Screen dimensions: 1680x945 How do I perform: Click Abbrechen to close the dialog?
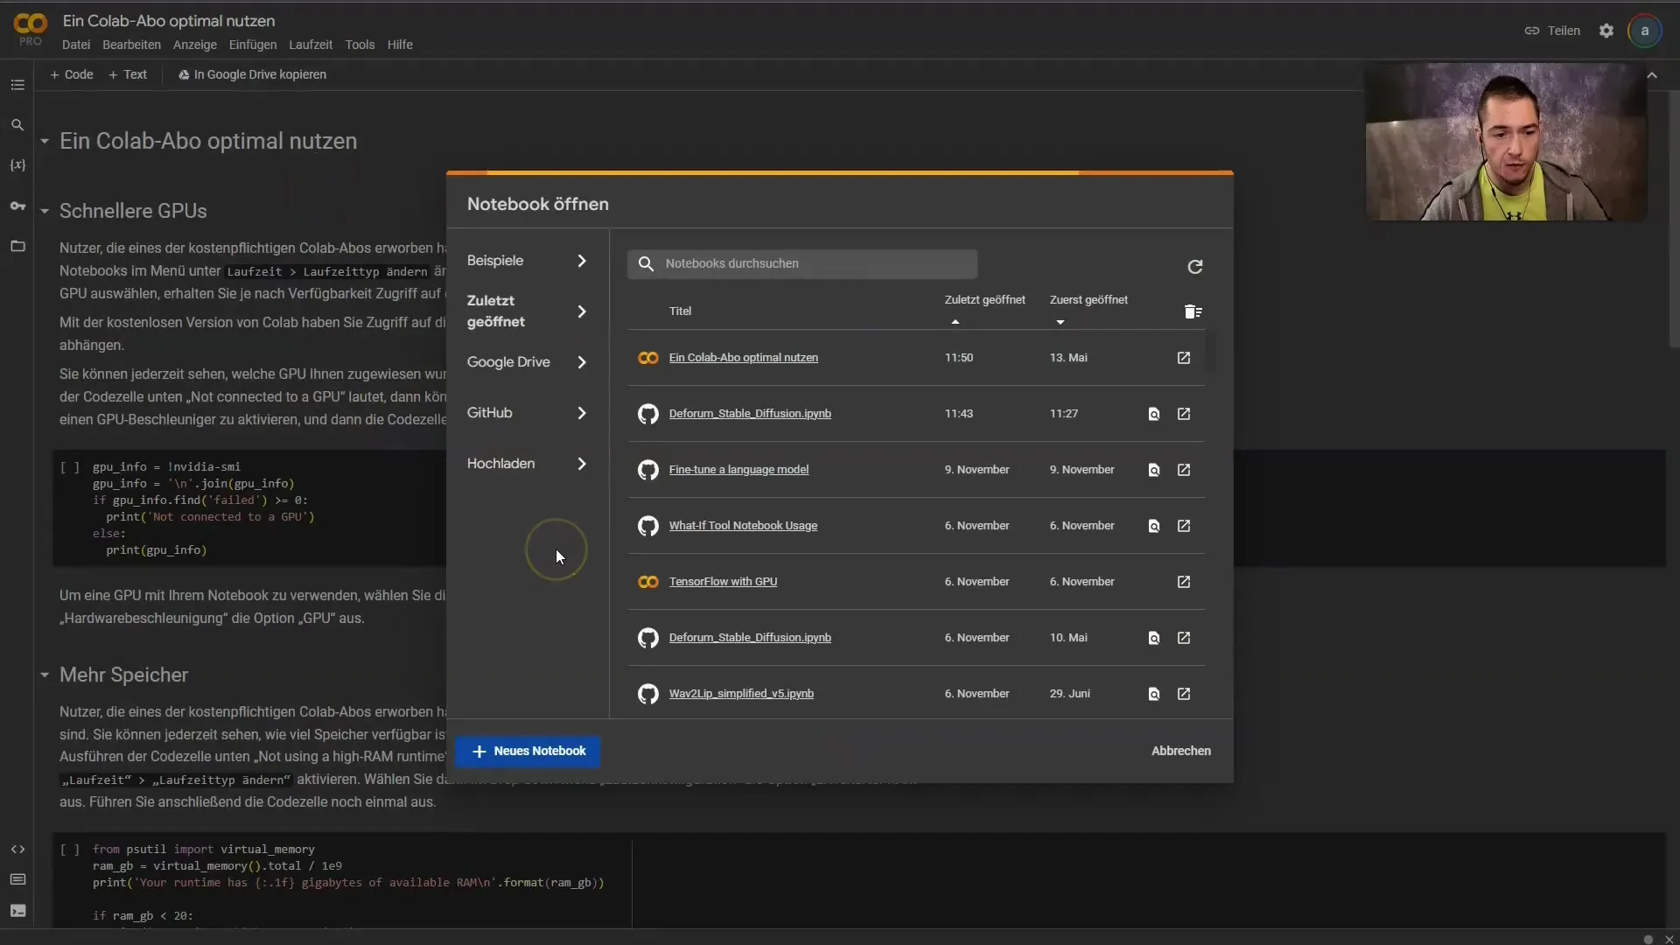[1180, 750]
